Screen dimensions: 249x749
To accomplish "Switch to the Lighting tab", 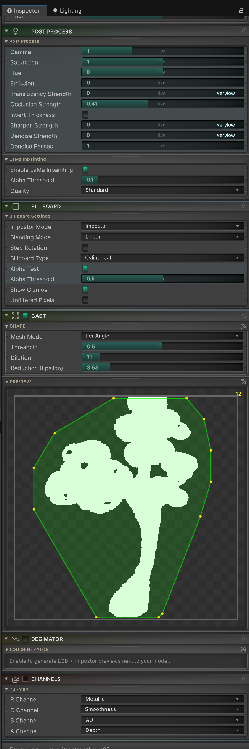I will [67, 11].
